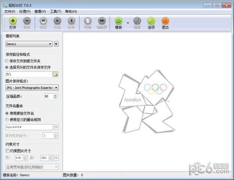Click the compression quality 90 spinner arrows

tap(55, 96)
